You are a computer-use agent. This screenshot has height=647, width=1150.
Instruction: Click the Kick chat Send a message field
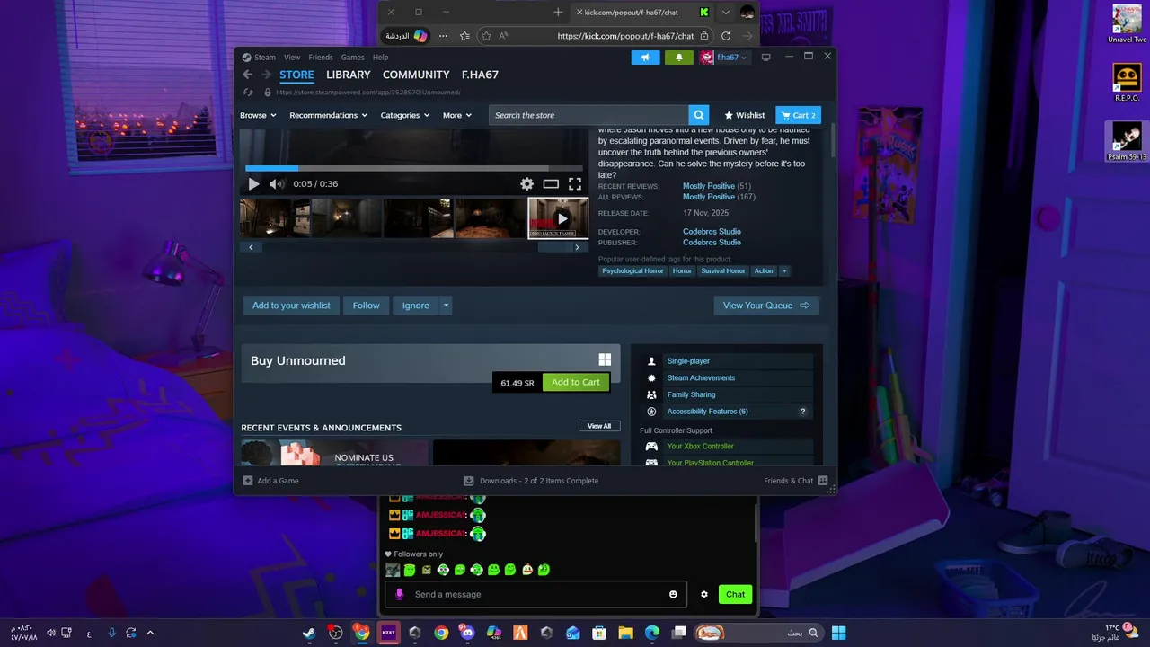535,594
